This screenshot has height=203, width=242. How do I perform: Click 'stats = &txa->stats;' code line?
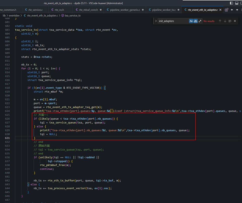(x=37, y=57)
